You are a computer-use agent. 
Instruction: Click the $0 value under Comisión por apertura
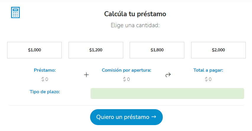[126, 79]
